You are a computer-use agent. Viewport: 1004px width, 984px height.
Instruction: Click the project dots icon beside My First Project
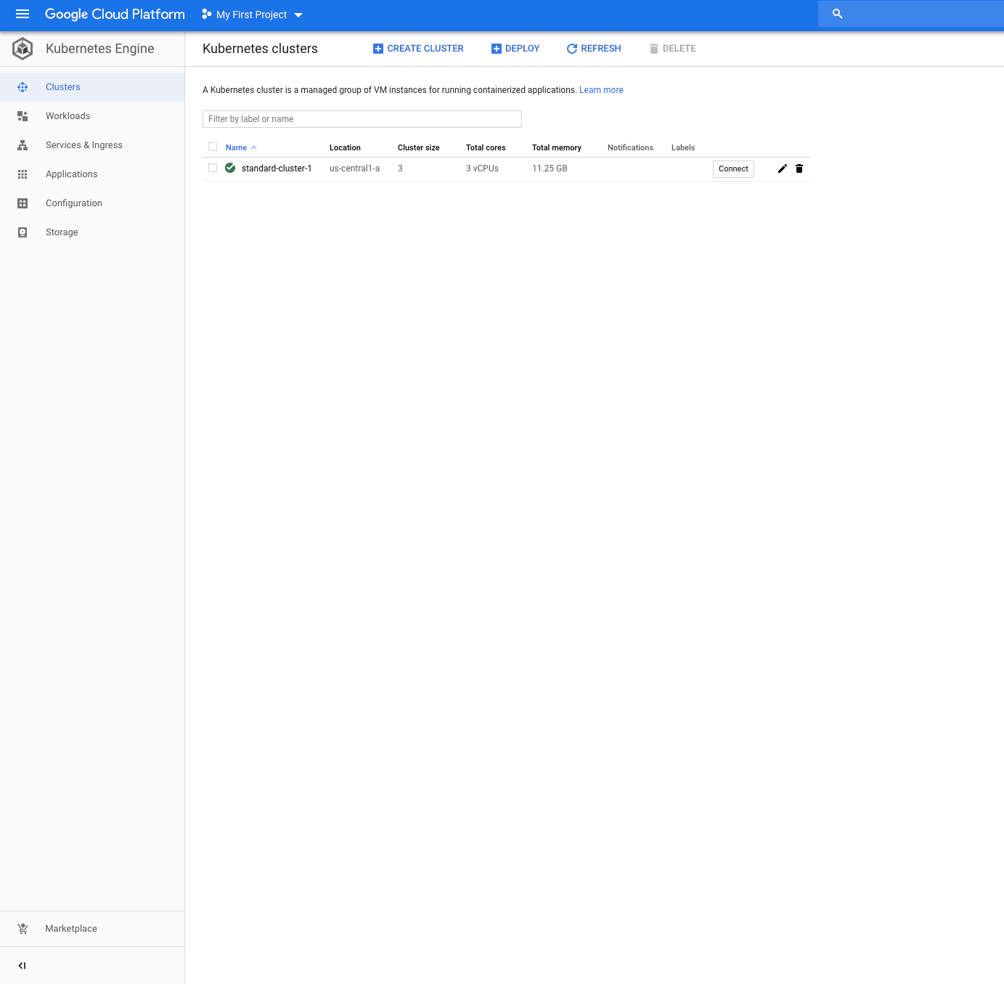click(206, 14)
